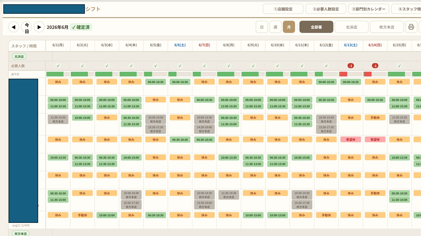This screenshot has height=236, width=421.
Task: Click the 希望休 cell on 6/13
Action: click(351, 139)
